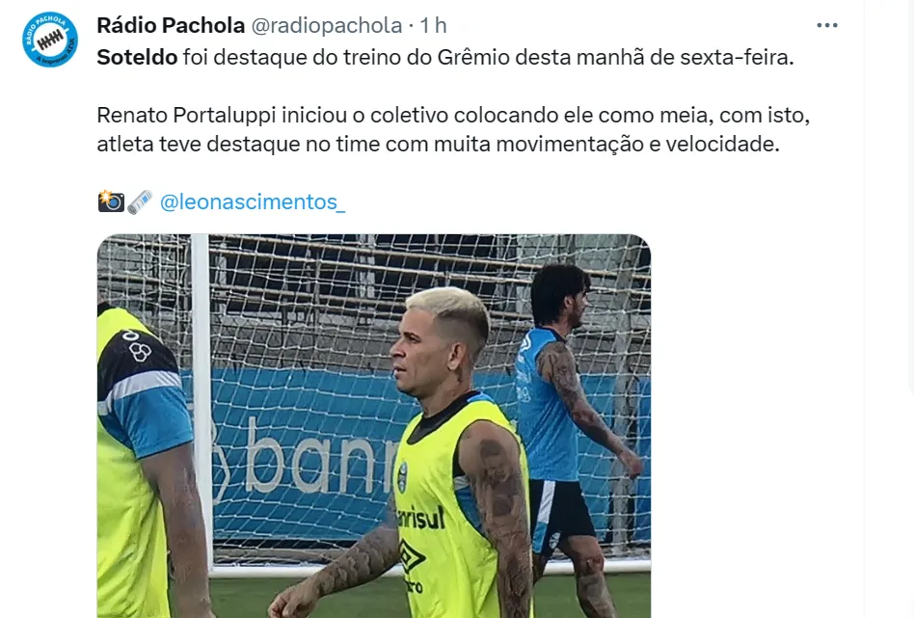The image size is (914, 618).
Task: Click the rolled newspaper emoji
Action: 140,202
